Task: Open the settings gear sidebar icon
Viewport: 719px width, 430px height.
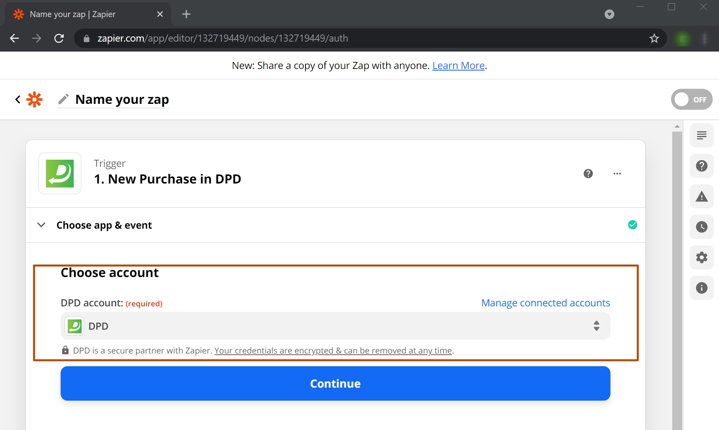Action: [x=702, y=258]
